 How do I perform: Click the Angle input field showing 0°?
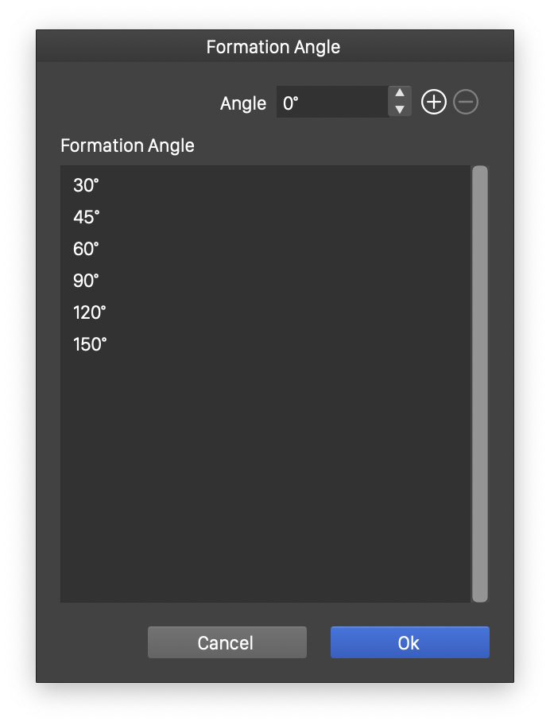(x=332, y=103)
